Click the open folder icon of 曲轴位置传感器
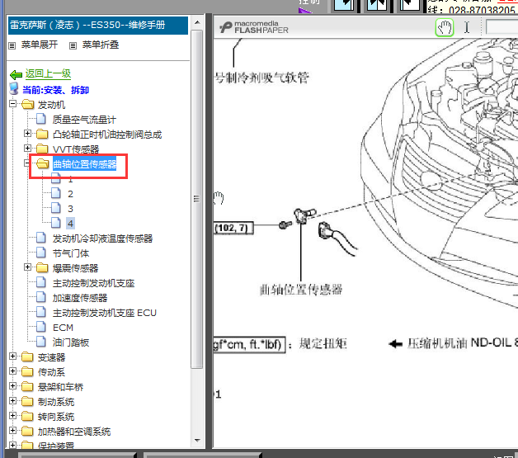518x458 pixels. [43, 163]
